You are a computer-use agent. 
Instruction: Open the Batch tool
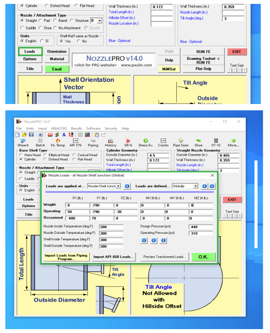[40, 143]
